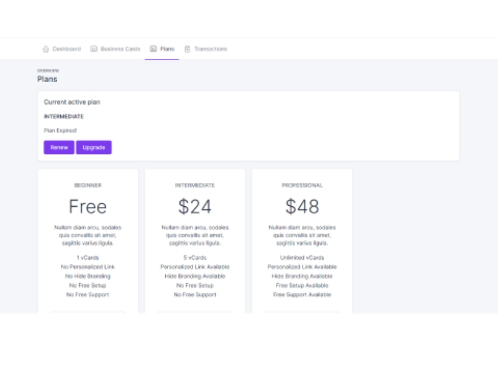The width and height of the screenshot is (498, 373).
Task: Click the "Plan Expired!" notice
Action: (x=60, y=130)
